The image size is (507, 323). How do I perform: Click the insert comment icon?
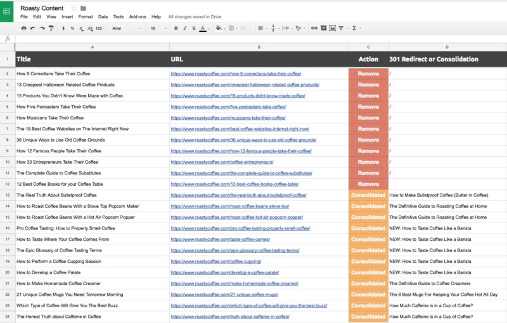(x=323, y=28)
